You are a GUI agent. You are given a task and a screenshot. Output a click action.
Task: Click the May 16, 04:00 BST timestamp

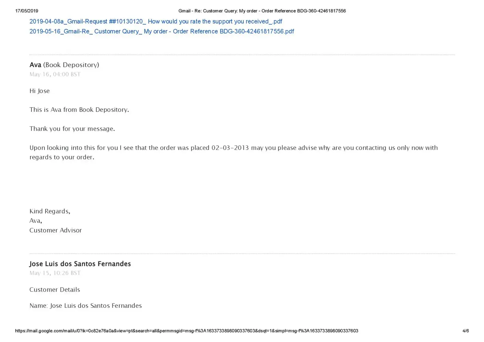[55, 74]
